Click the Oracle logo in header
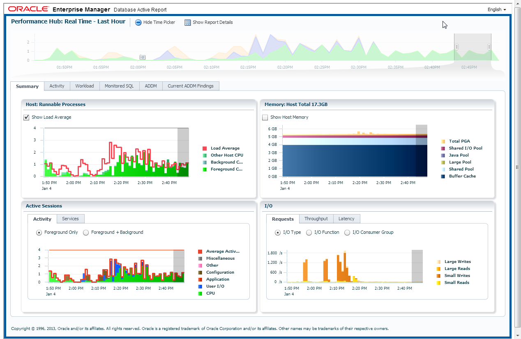Image resolution: width=521 pixels, height=339 pixels. [28, 9]
